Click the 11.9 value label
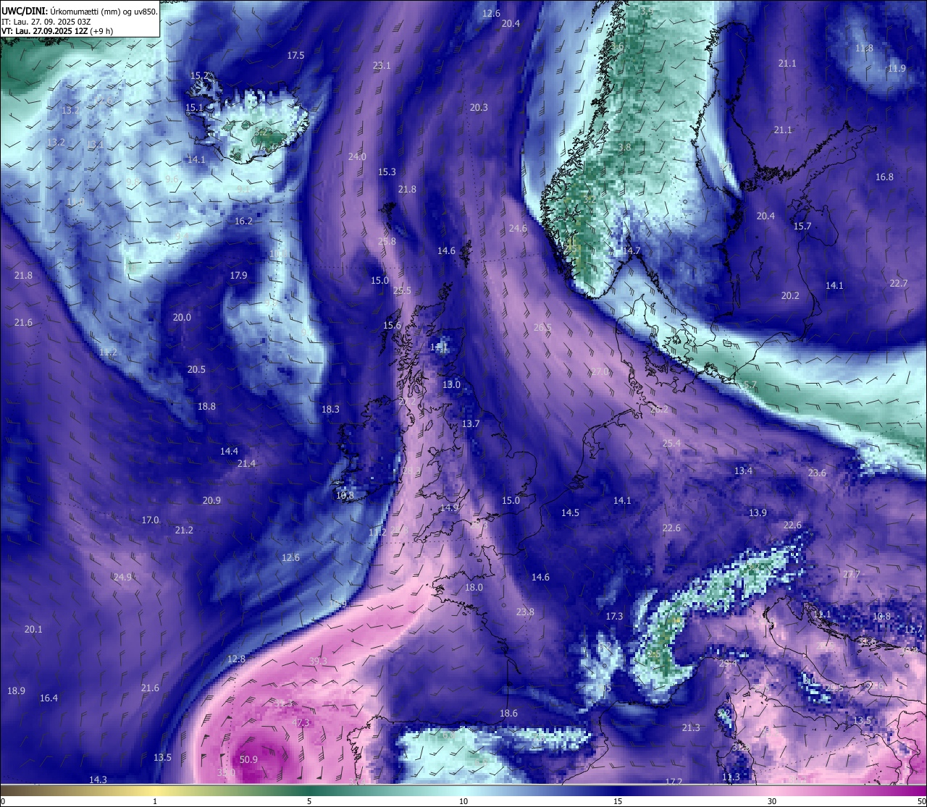 point(897,68)
